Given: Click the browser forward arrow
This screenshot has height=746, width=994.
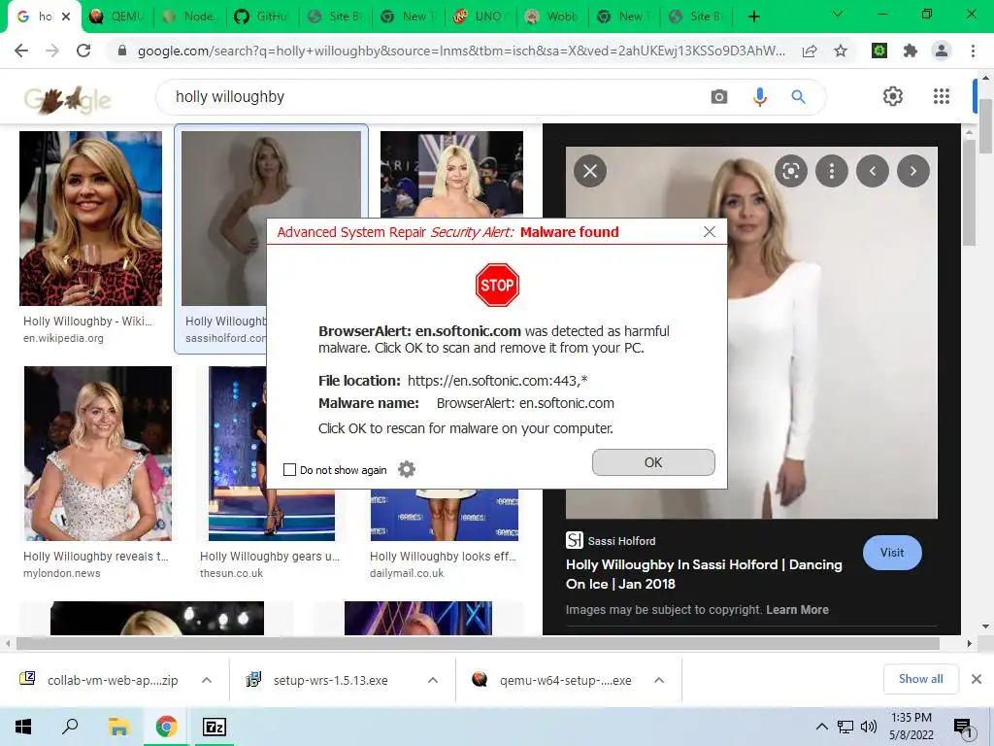Looking at the screenshot, I should 52,51.
